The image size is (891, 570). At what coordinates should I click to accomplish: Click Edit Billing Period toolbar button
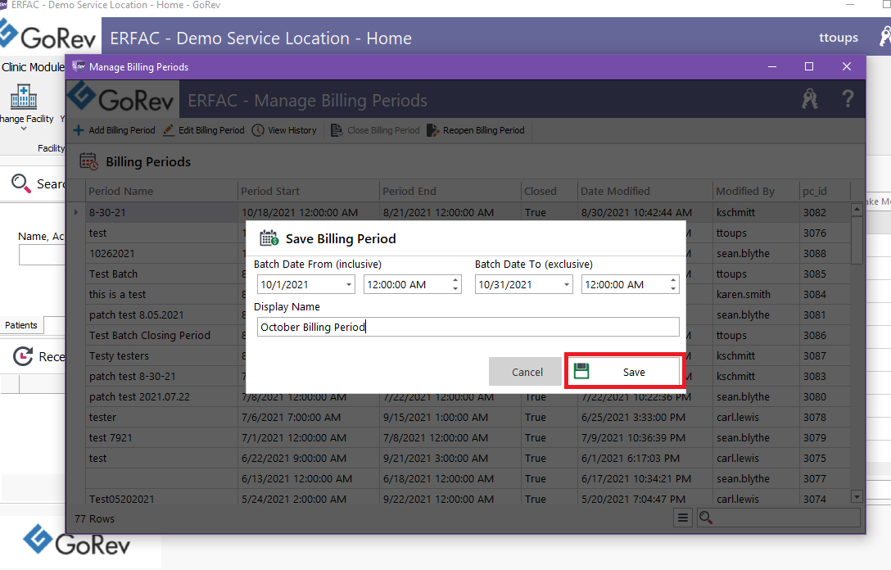(203, 130)
